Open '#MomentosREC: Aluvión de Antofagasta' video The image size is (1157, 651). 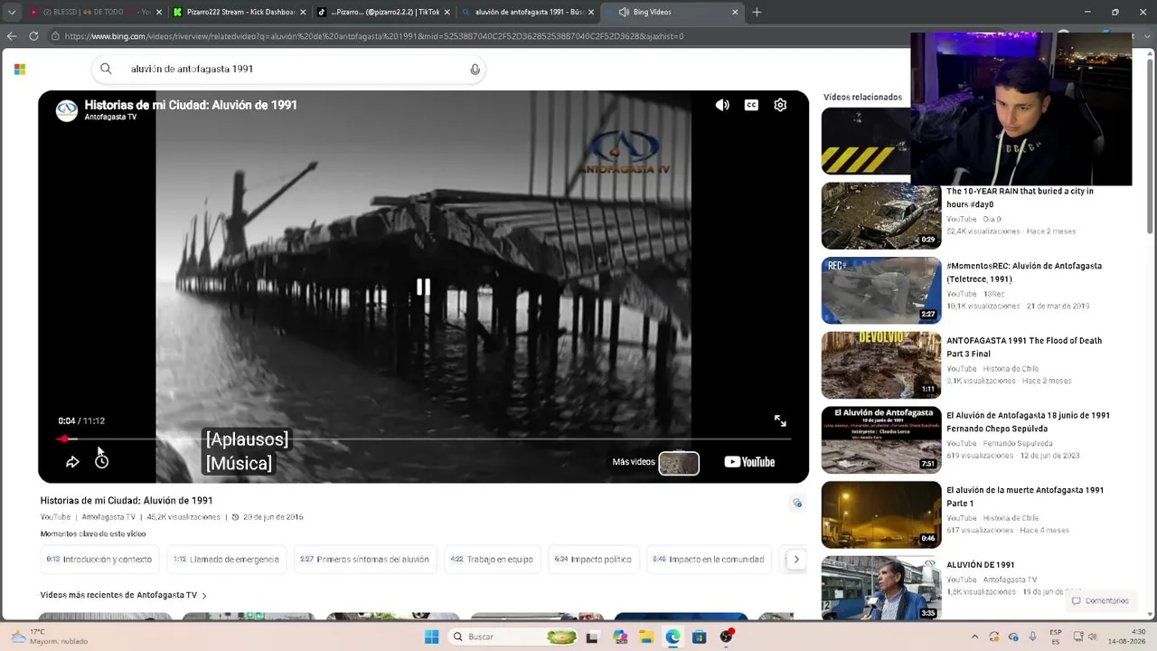tap(1024, 272)
